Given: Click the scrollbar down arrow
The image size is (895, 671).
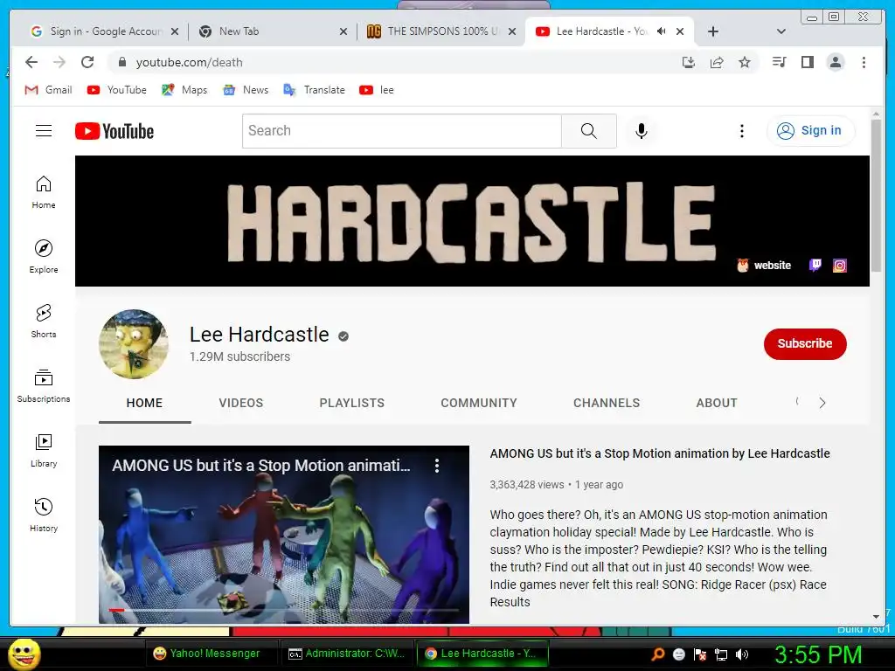Looking at the screenshot, I should tap(876, 617).
